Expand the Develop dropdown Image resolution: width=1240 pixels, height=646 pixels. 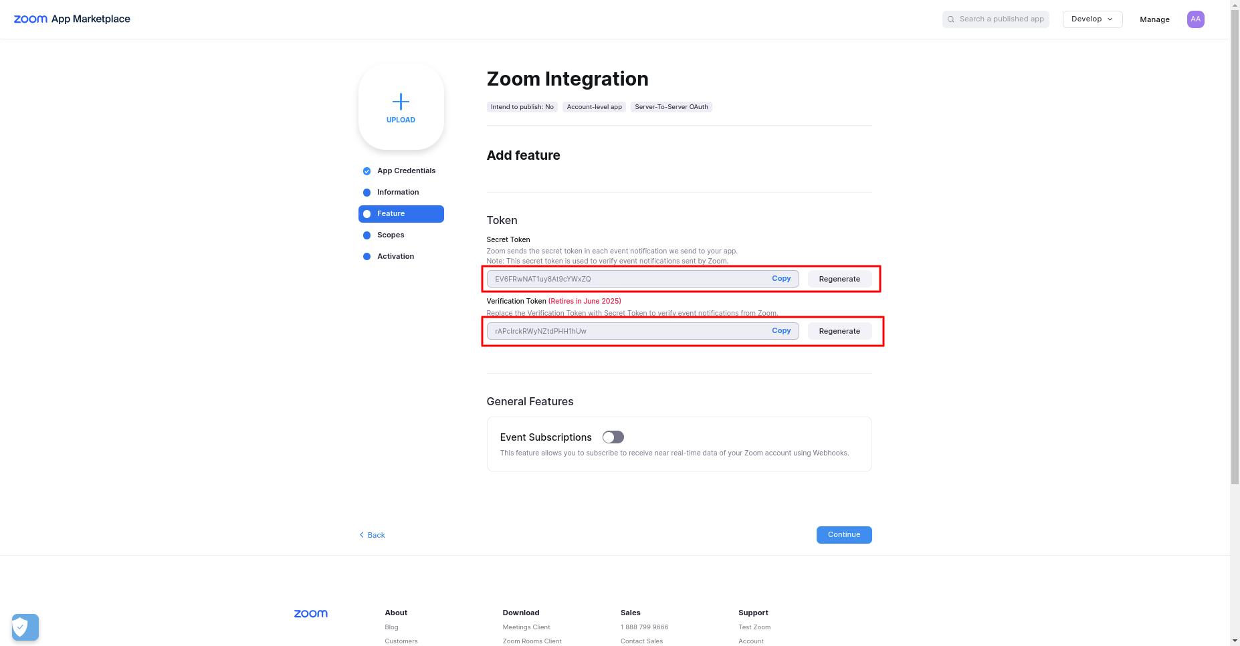coord(1092,19)
